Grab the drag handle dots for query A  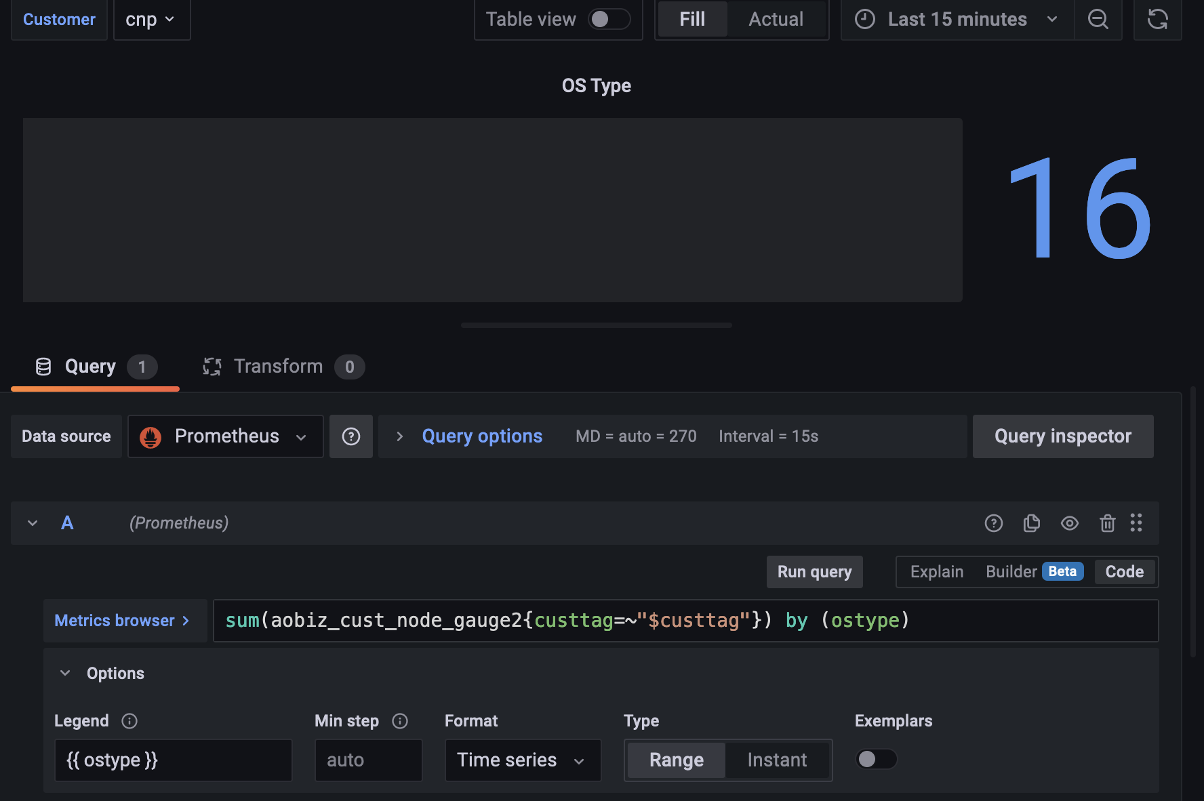pyautogui.click(x=1136, y=522)
